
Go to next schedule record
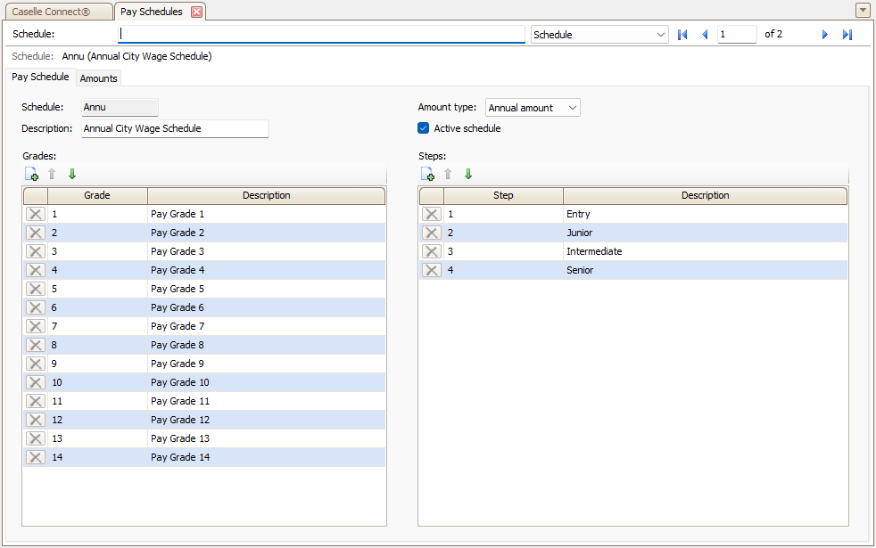point(824,35)
